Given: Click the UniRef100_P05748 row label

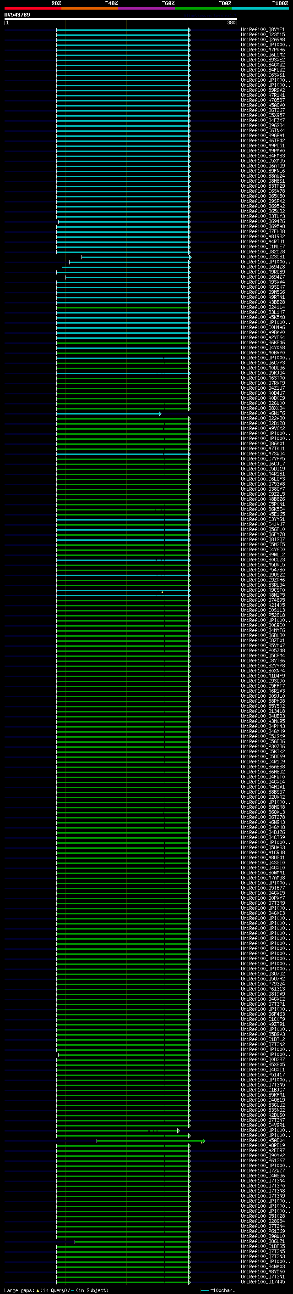Looking at the screenshot, I should coord(263,650).
